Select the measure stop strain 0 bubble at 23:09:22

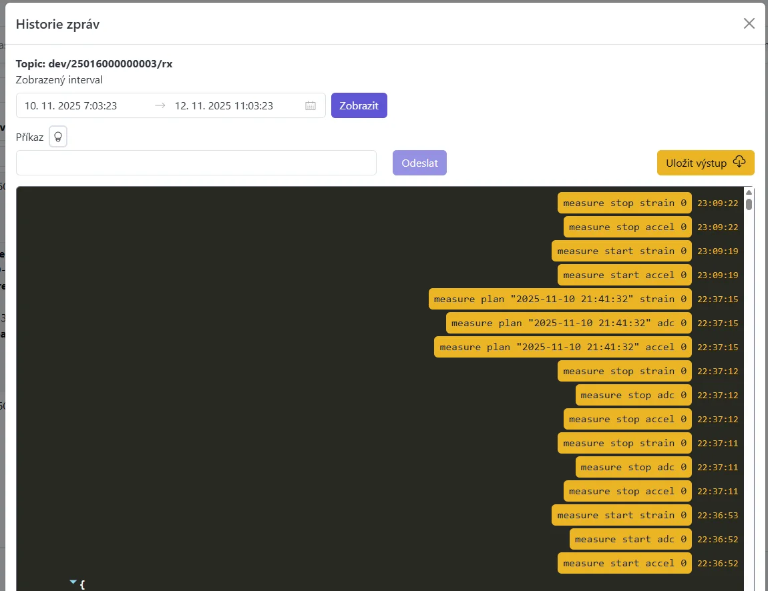tap(624, 203)
